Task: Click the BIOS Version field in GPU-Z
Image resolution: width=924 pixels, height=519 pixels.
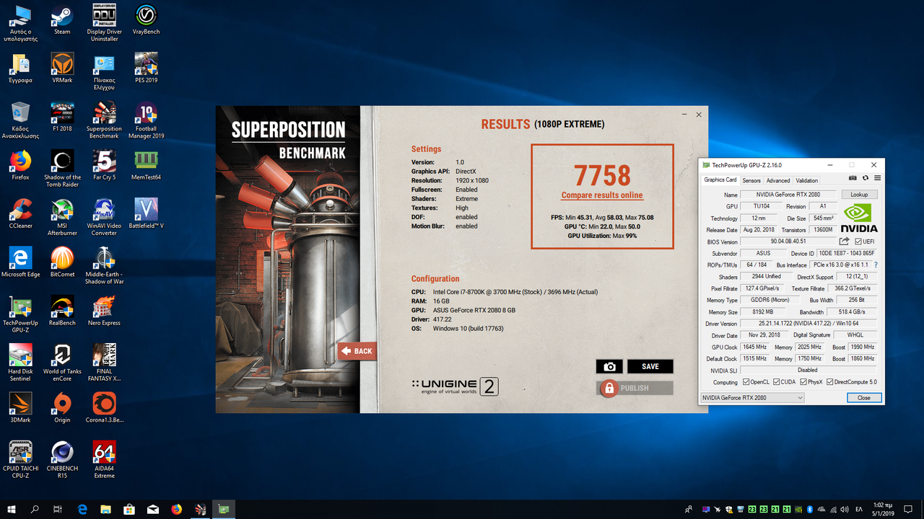Action: tap(788, 241)
